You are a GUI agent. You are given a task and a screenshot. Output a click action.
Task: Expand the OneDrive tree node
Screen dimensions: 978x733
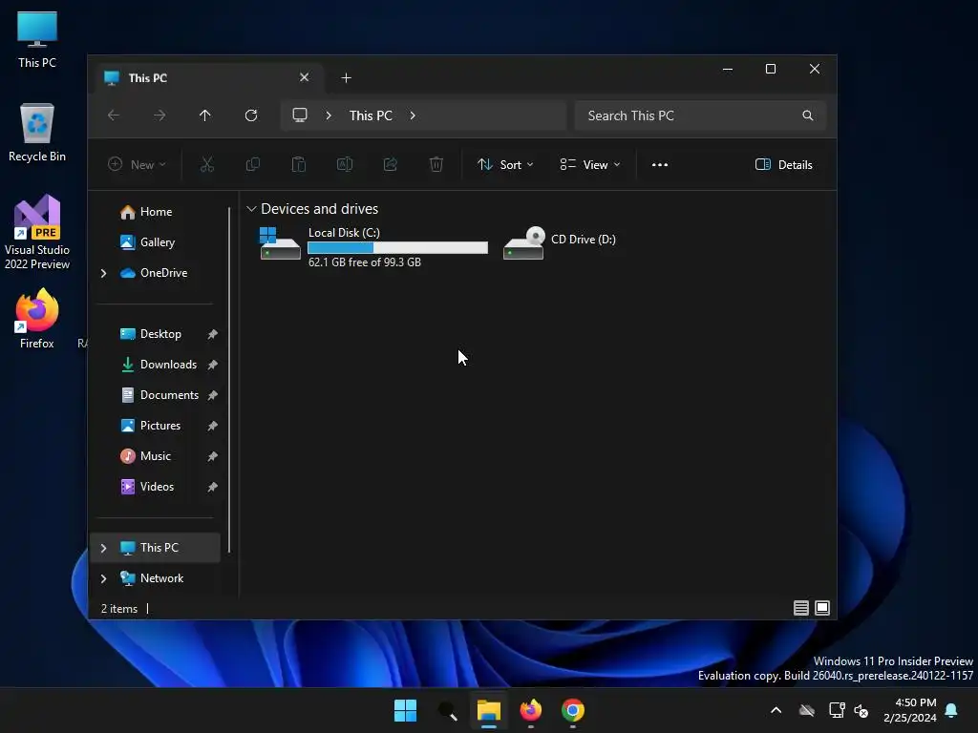click(x=103, y=273)
